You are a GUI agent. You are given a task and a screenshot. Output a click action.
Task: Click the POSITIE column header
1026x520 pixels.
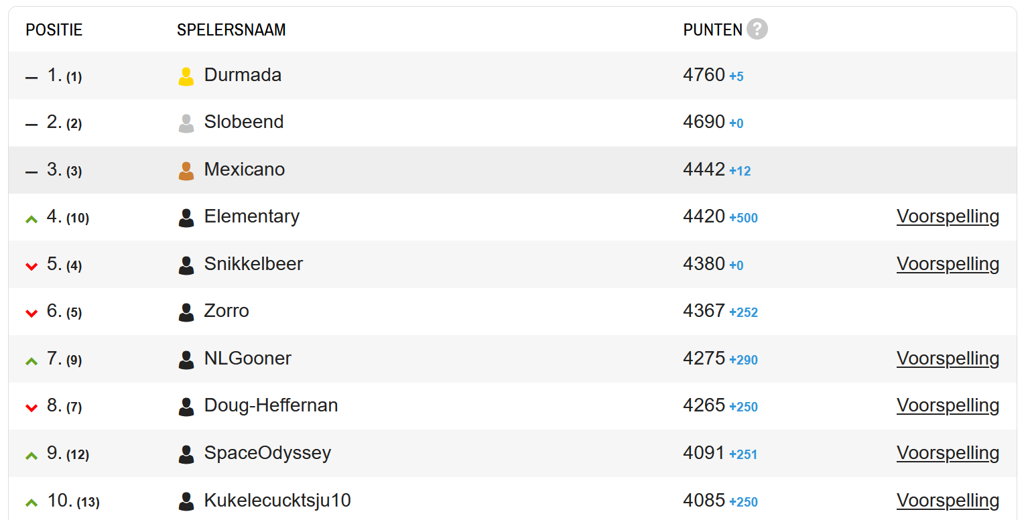pos(54,30)
